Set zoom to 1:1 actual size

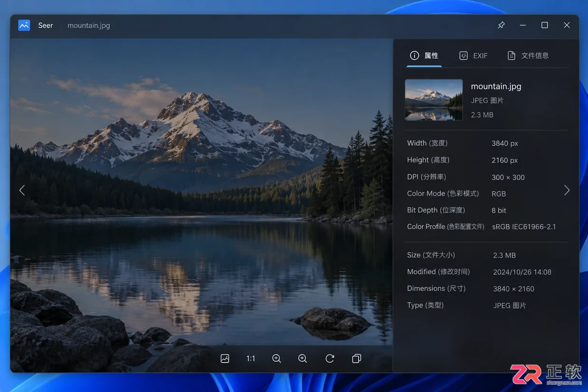pos(251,359)
